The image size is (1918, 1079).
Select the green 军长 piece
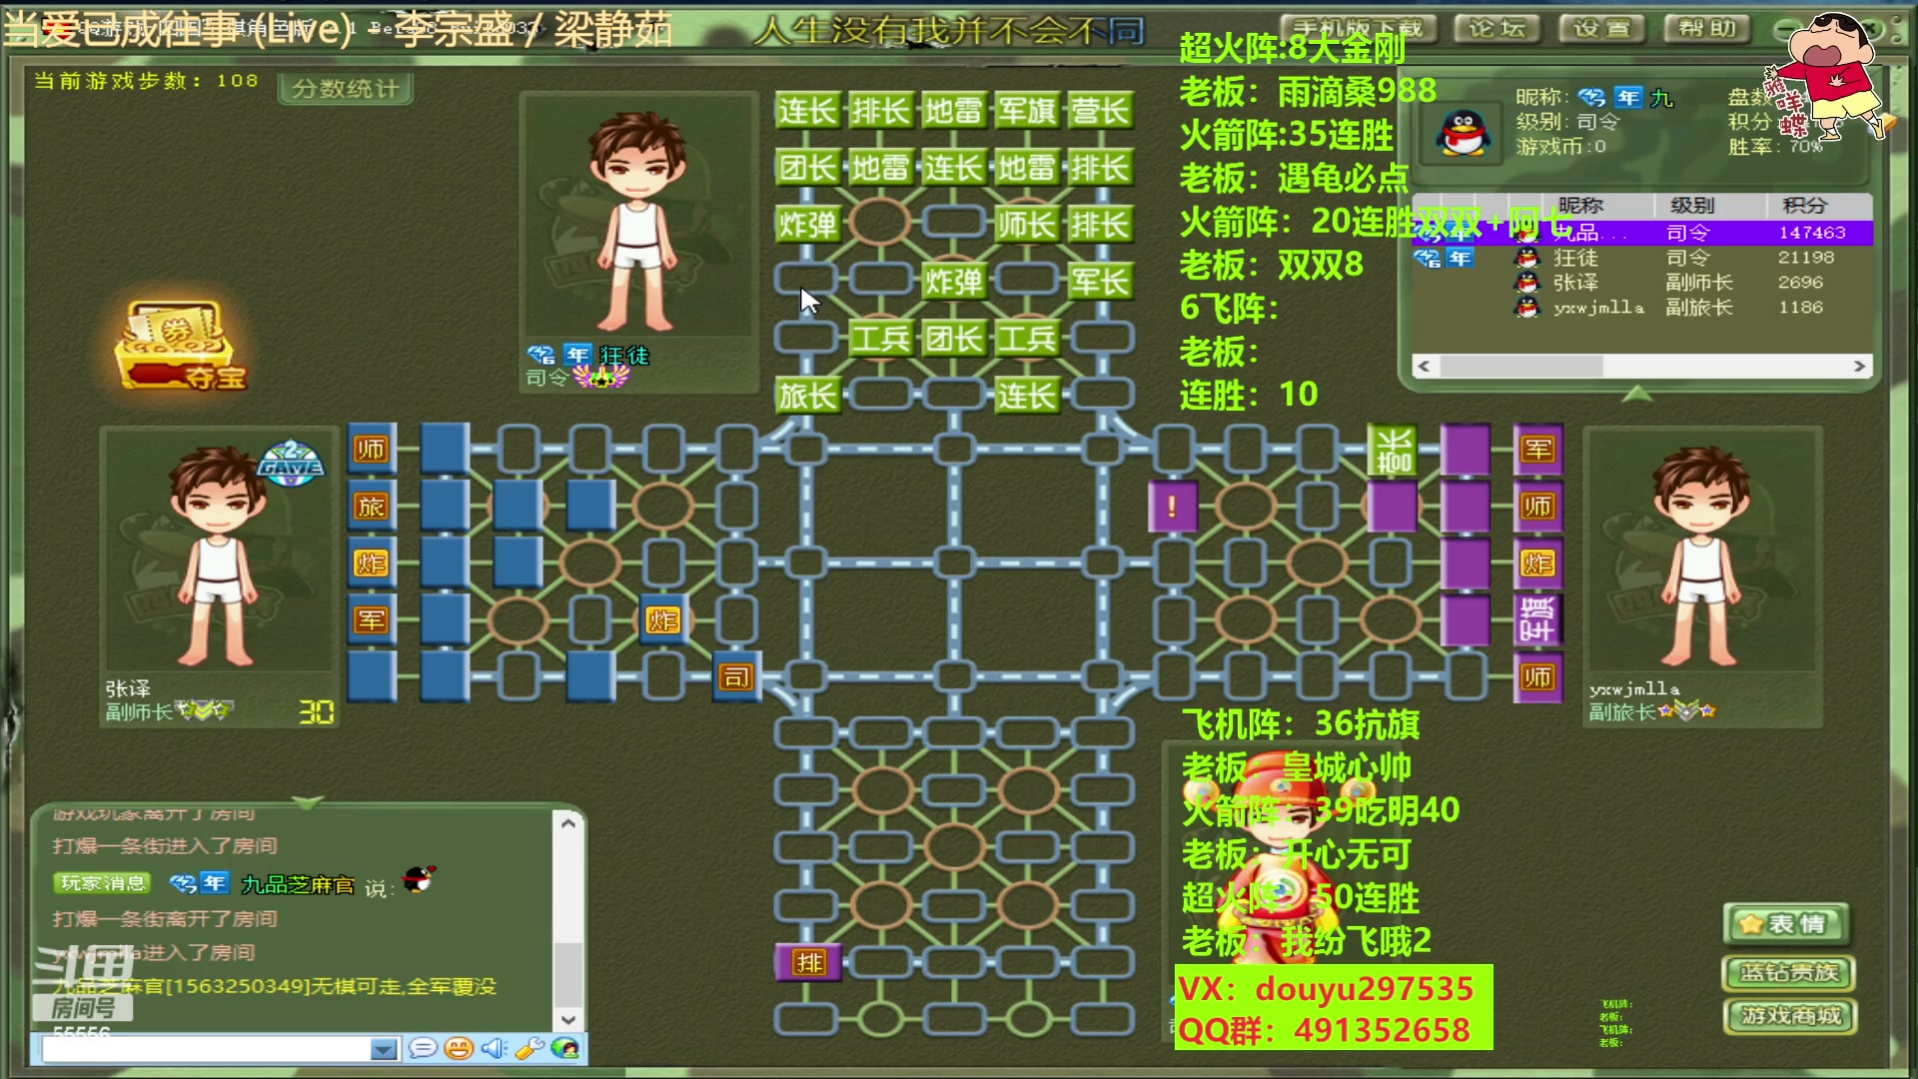(x=1099, y=281)
